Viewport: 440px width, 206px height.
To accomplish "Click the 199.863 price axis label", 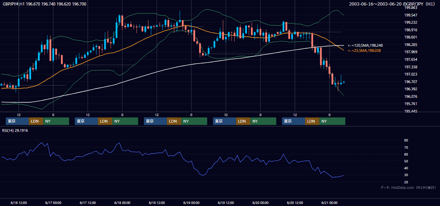I will point(411,8).
